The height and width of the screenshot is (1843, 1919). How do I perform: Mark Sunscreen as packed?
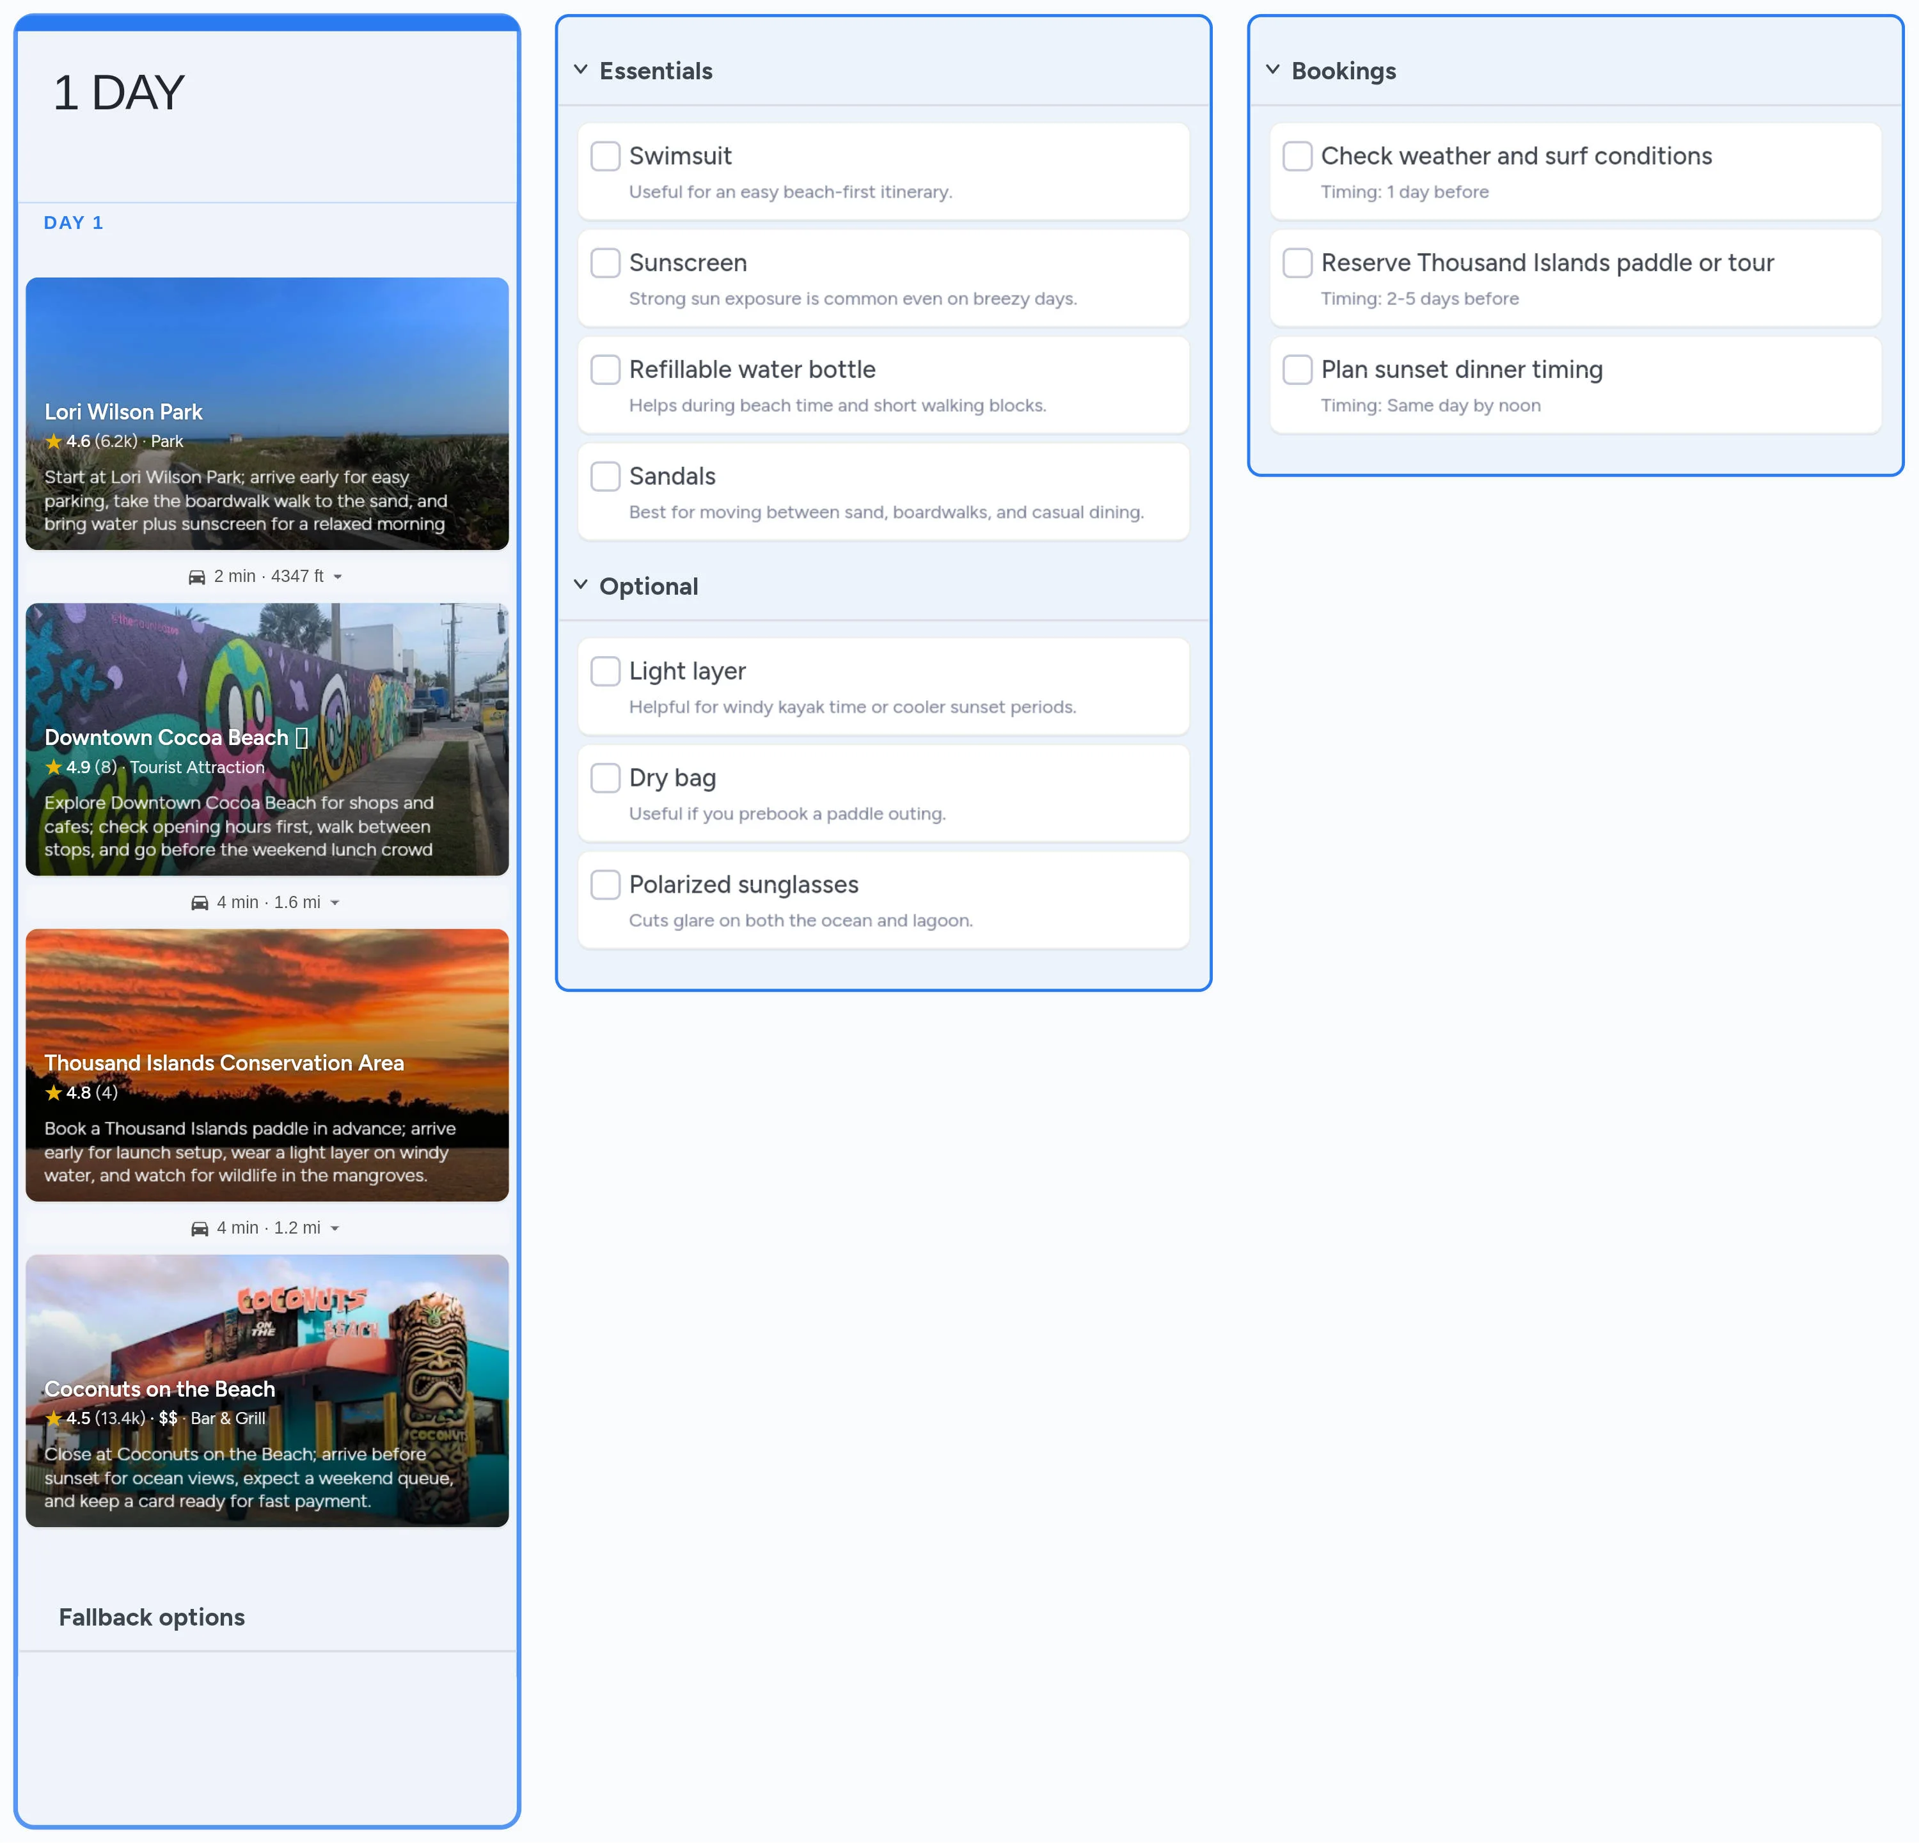pyautogui.click(x=605, y=262)
